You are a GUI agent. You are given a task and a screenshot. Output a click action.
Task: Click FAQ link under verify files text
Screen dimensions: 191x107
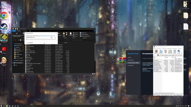(146, 71)
